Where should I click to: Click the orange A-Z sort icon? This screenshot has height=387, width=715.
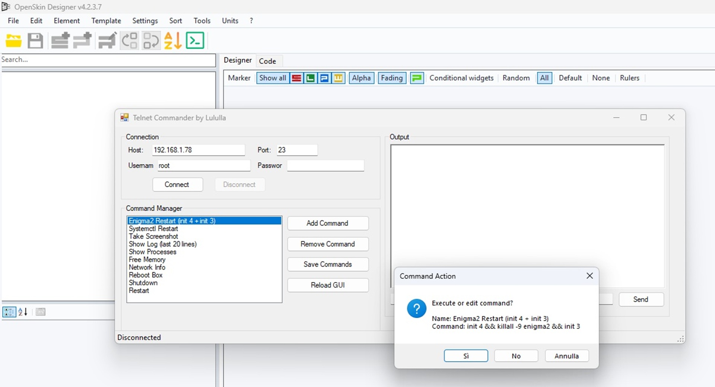(x=173, y=41)
